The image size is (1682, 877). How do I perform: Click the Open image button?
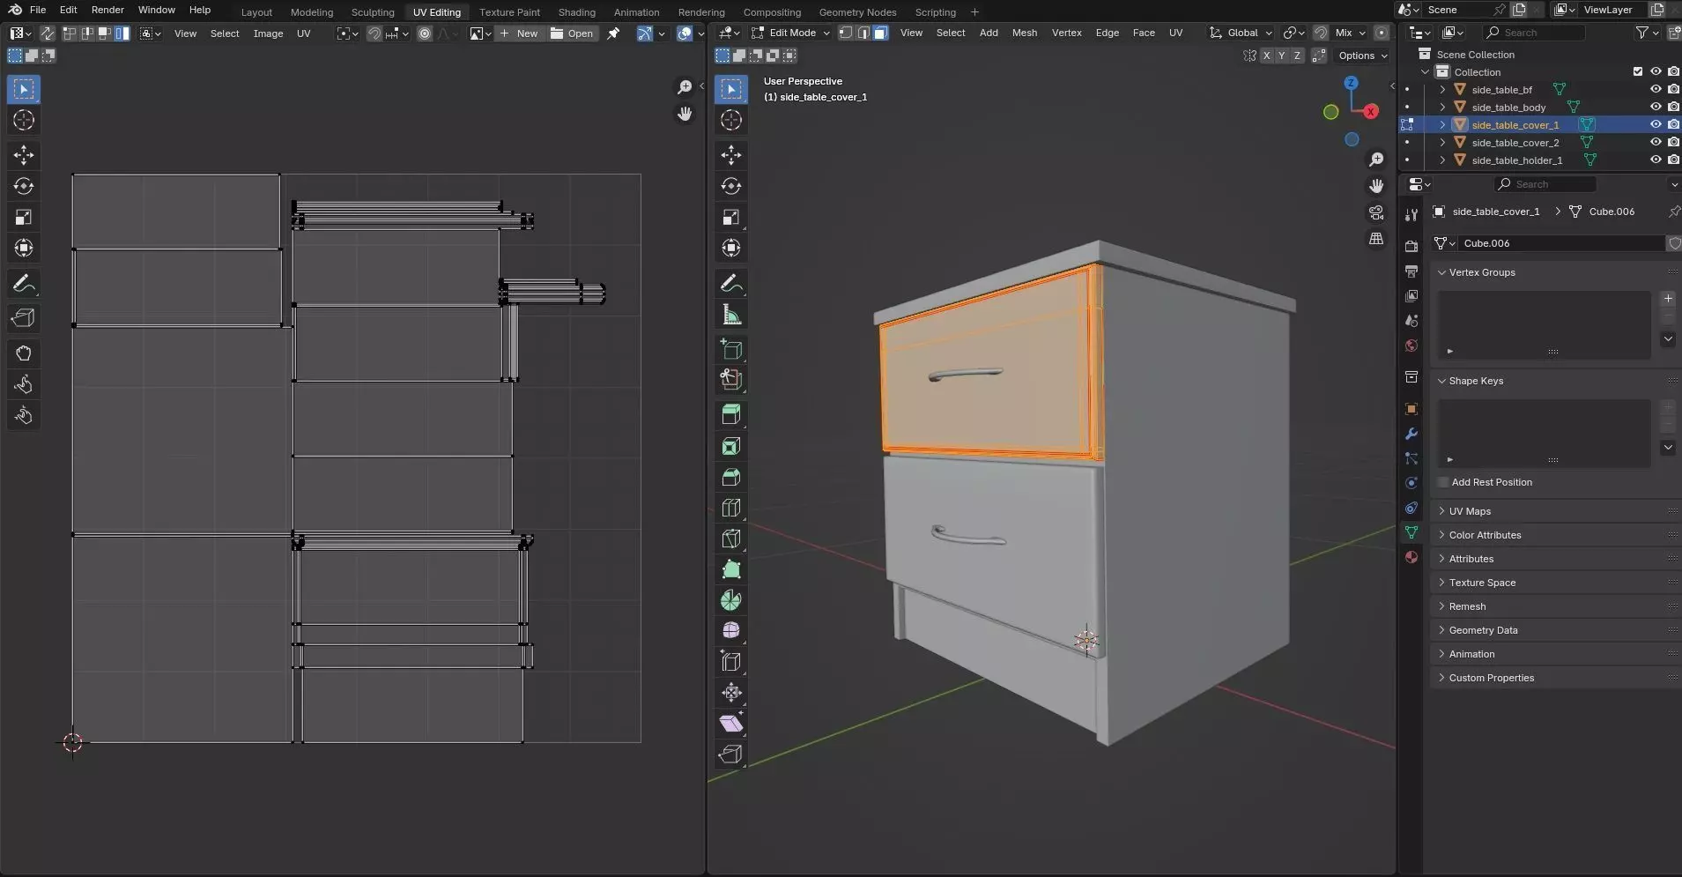572,33
